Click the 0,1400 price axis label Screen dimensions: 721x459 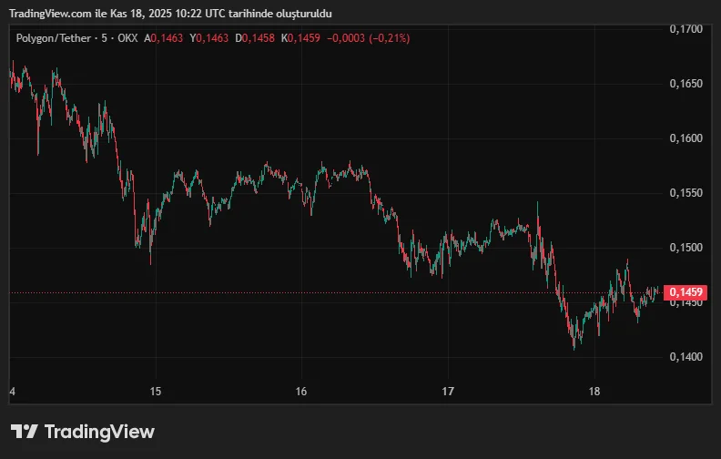tap(685, 357)
